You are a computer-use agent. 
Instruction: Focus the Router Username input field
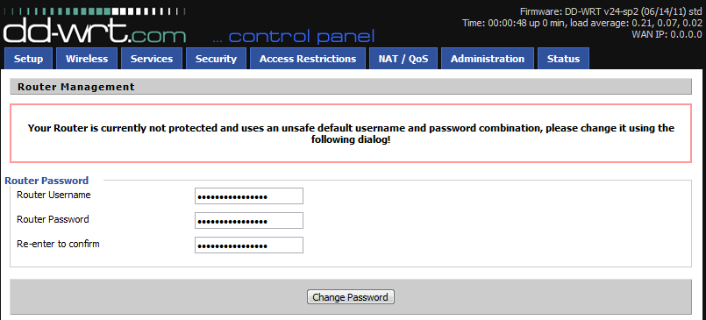[x=249, y=196]
